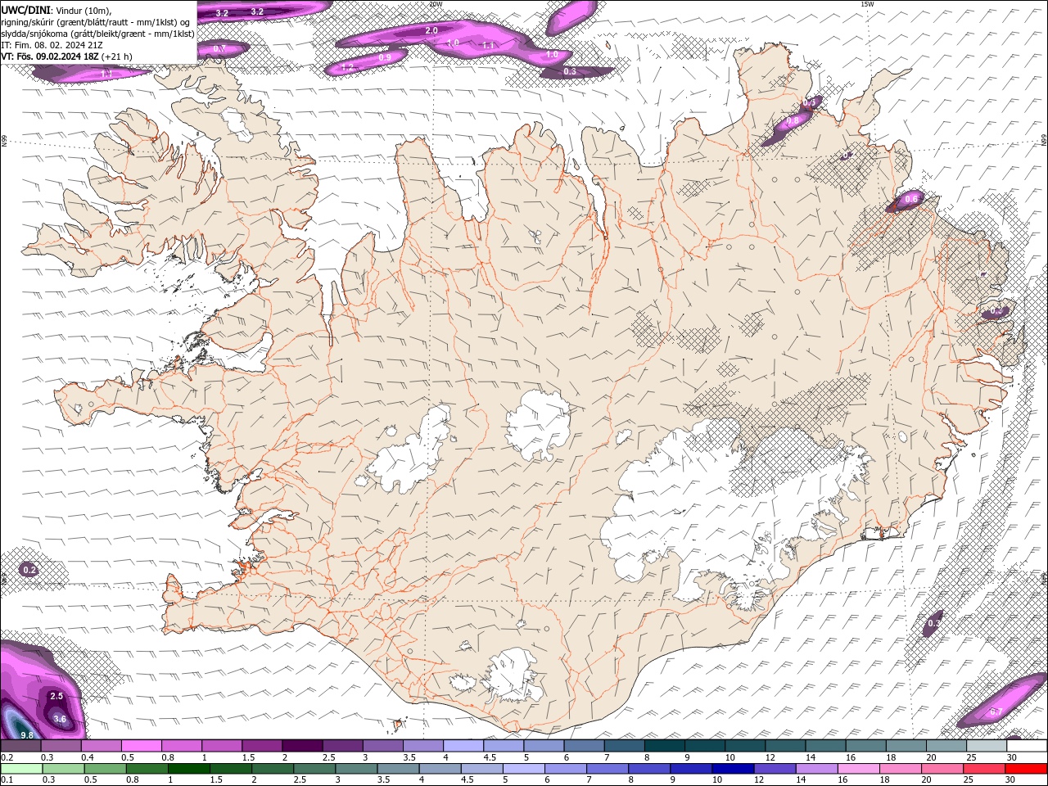Click the UWC/DINI title text
This screenshot has height=786, width=1048.
[x=25, y=10]
